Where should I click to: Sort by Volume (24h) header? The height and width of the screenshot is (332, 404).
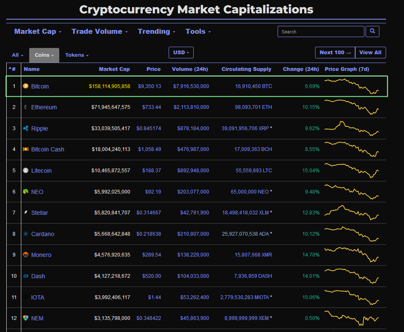pos(190,69)
